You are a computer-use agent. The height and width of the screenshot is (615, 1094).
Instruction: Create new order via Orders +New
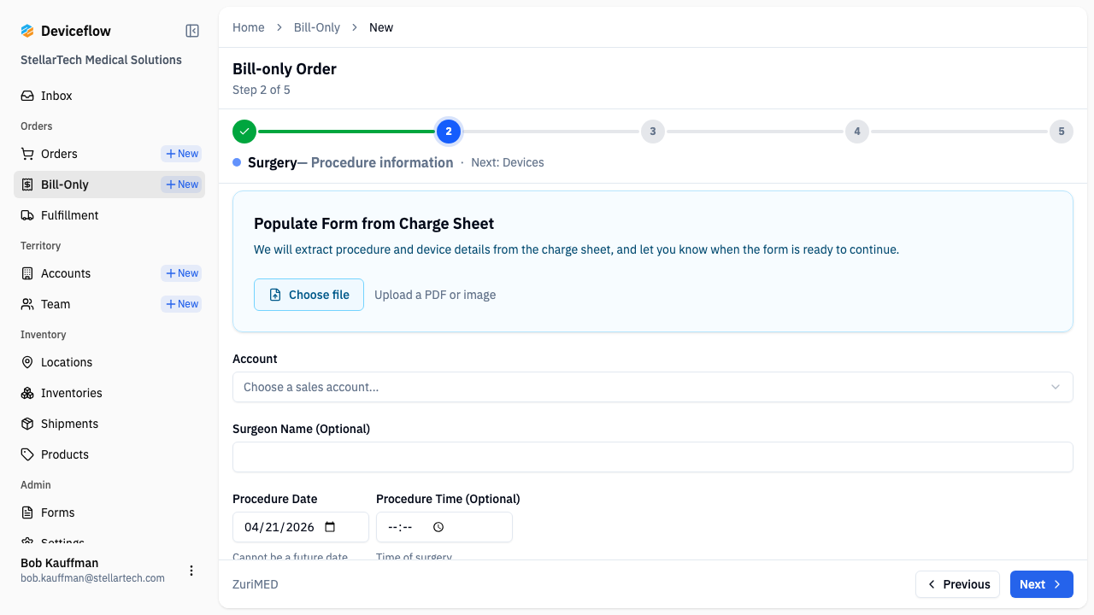[181, 154]
